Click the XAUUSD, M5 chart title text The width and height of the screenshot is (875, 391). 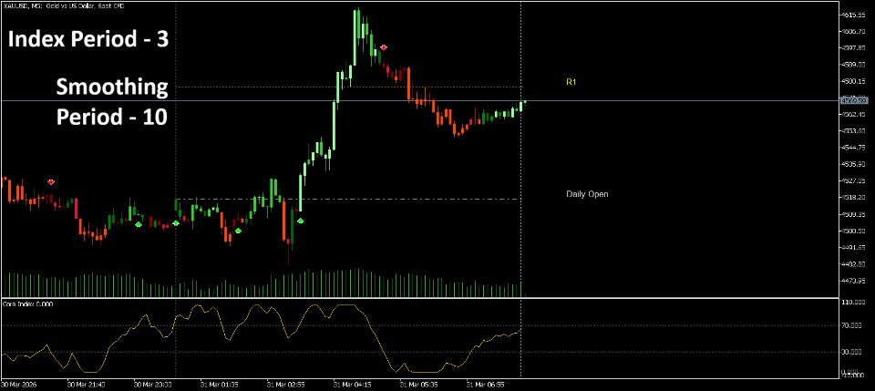tap(64, 5)
